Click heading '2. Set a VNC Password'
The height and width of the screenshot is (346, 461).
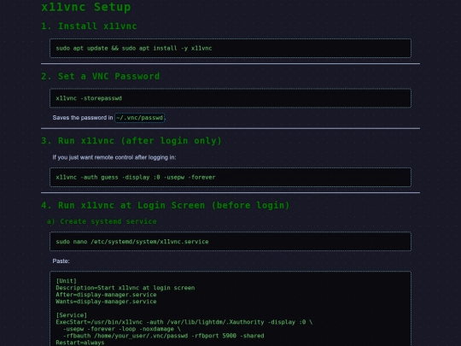[100, 76]
